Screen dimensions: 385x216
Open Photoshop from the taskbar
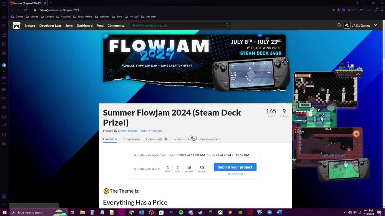pyautogui.click(x=171, y=212)
